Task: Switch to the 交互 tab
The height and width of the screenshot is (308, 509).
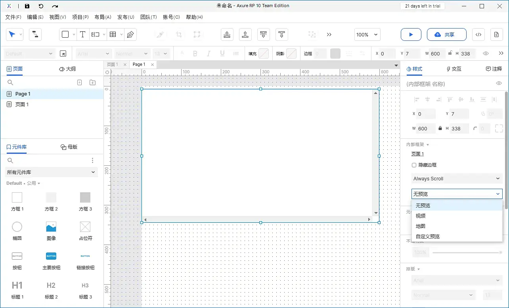Action: point(454,69)
